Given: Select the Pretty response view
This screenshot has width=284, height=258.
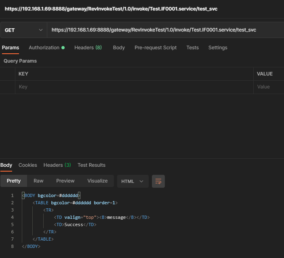Looking at the screenshot, I should pyautogui.click(x=14, y=181).
